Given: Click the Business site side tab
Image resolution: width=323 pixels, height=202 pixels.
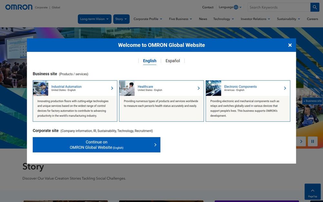Looking at the screenshot, I should [x=312, y=101].
